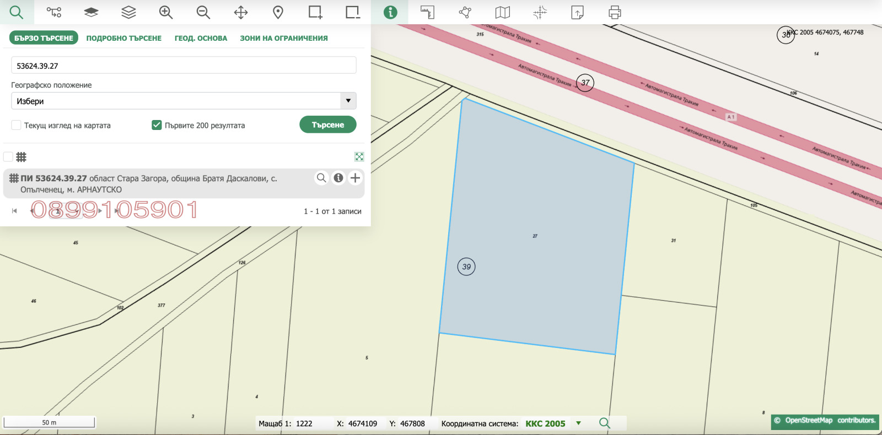Screen dimensions: 882x435
Task: Select the pan map arrows tool
Action: (x=241, y=12)
